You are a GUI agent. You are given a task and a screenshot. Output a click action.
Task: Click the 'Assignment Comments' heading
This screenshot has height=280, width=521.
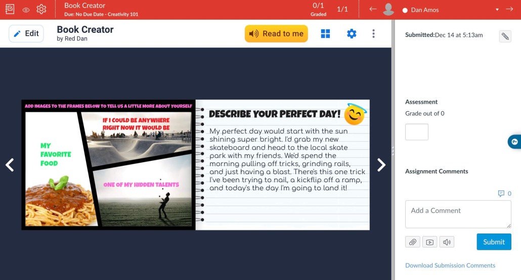pyautogui.click(x=437, y=171)
